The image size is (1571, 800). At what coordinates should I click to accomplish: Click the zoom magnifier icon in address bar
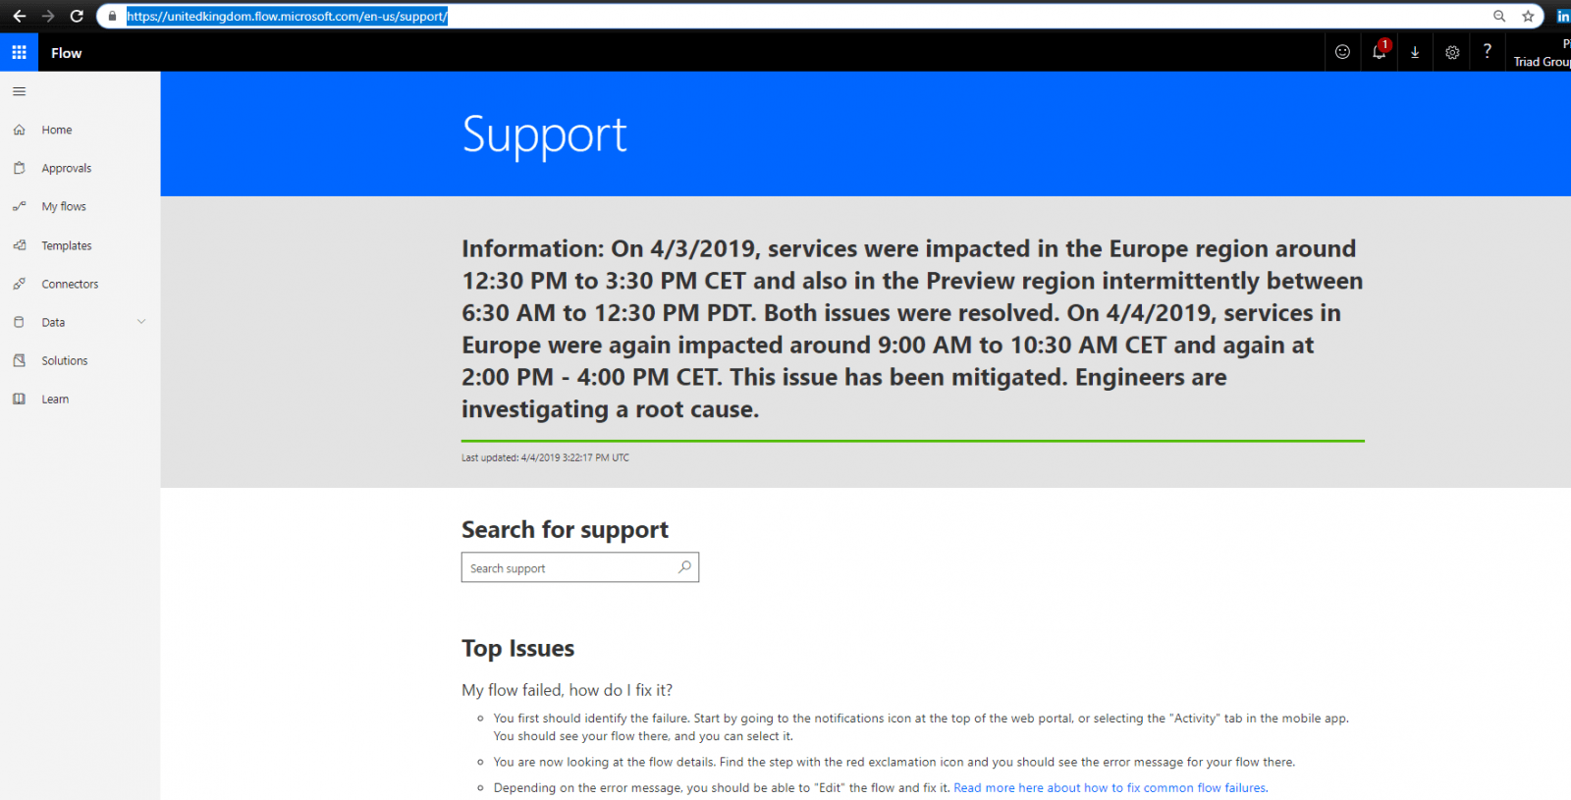(x=1499, y=16)
